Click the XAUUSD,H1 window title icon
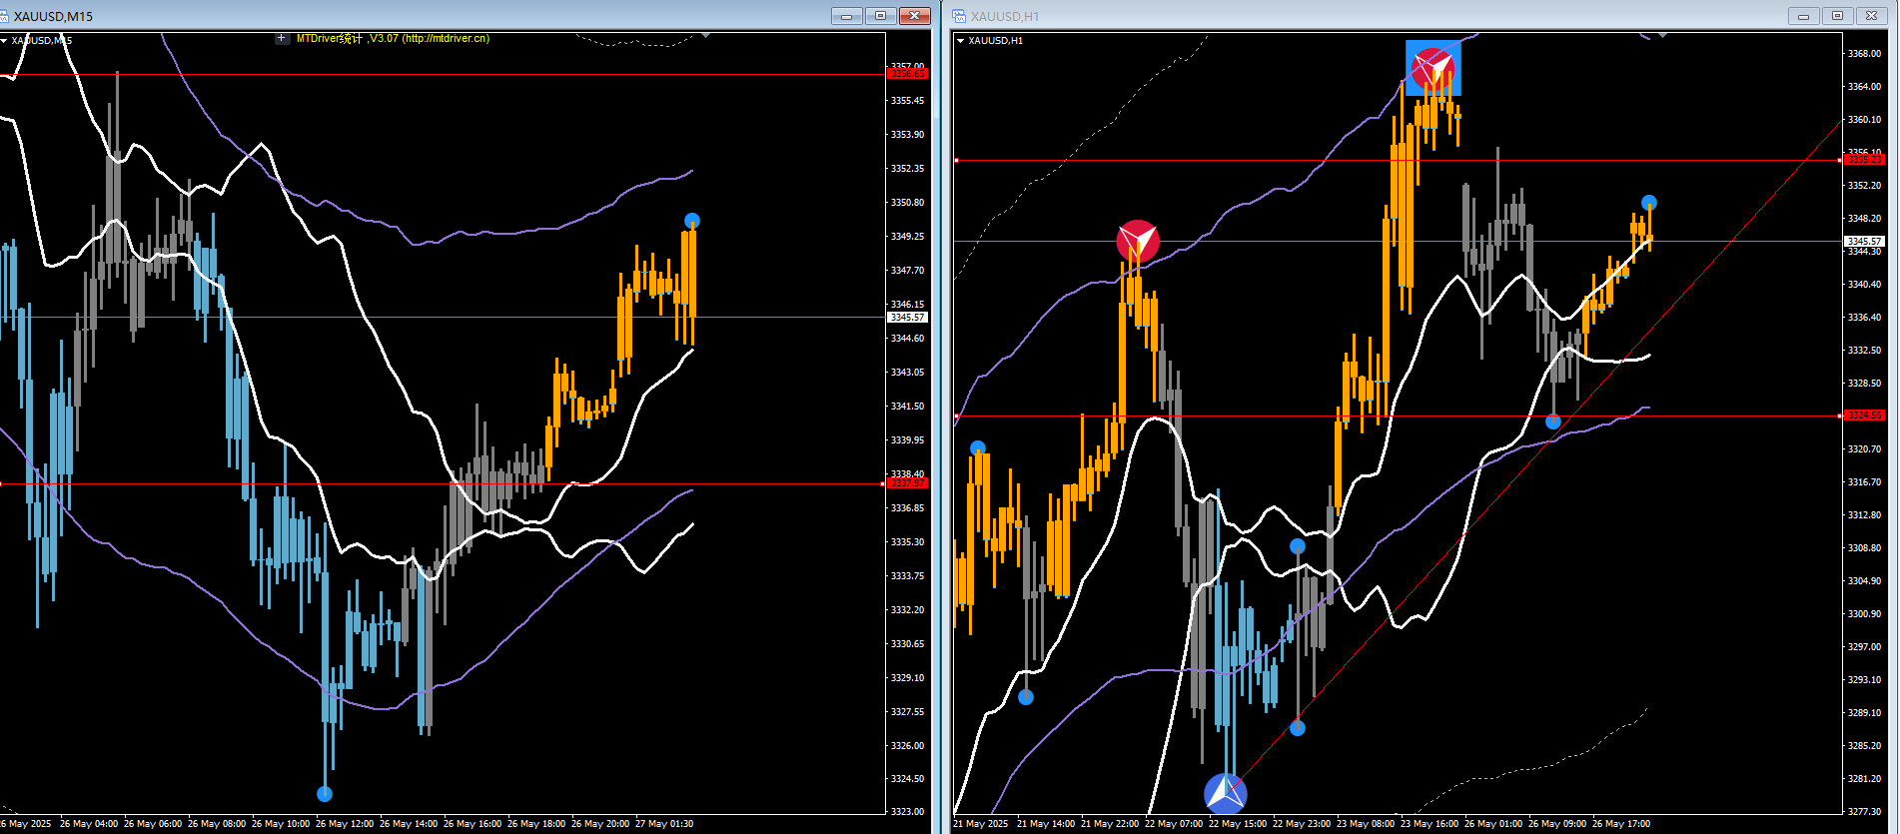Image resolution: width=1900 pixels, height=834 pixels. [x=959, y=16]
